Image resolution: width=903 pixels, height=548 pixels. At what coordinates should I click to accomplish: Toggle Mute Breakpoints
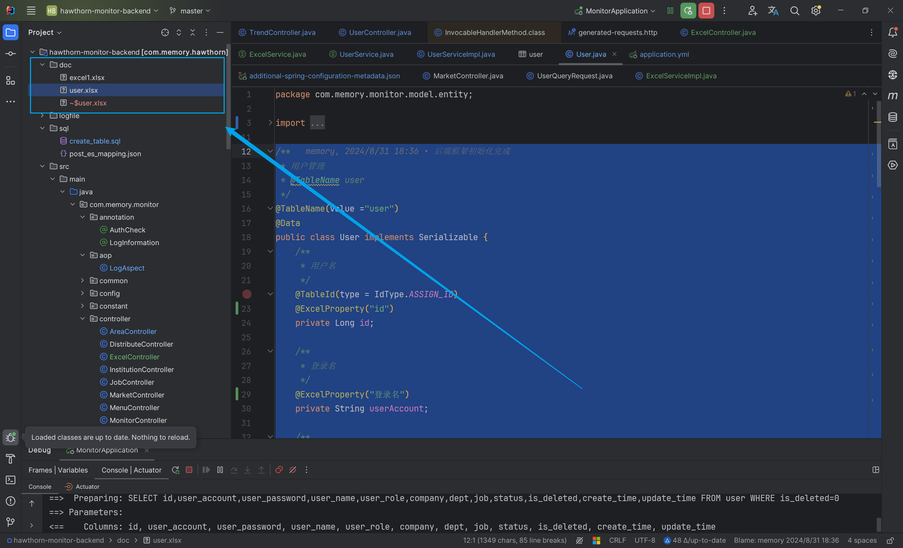[293, 470]
